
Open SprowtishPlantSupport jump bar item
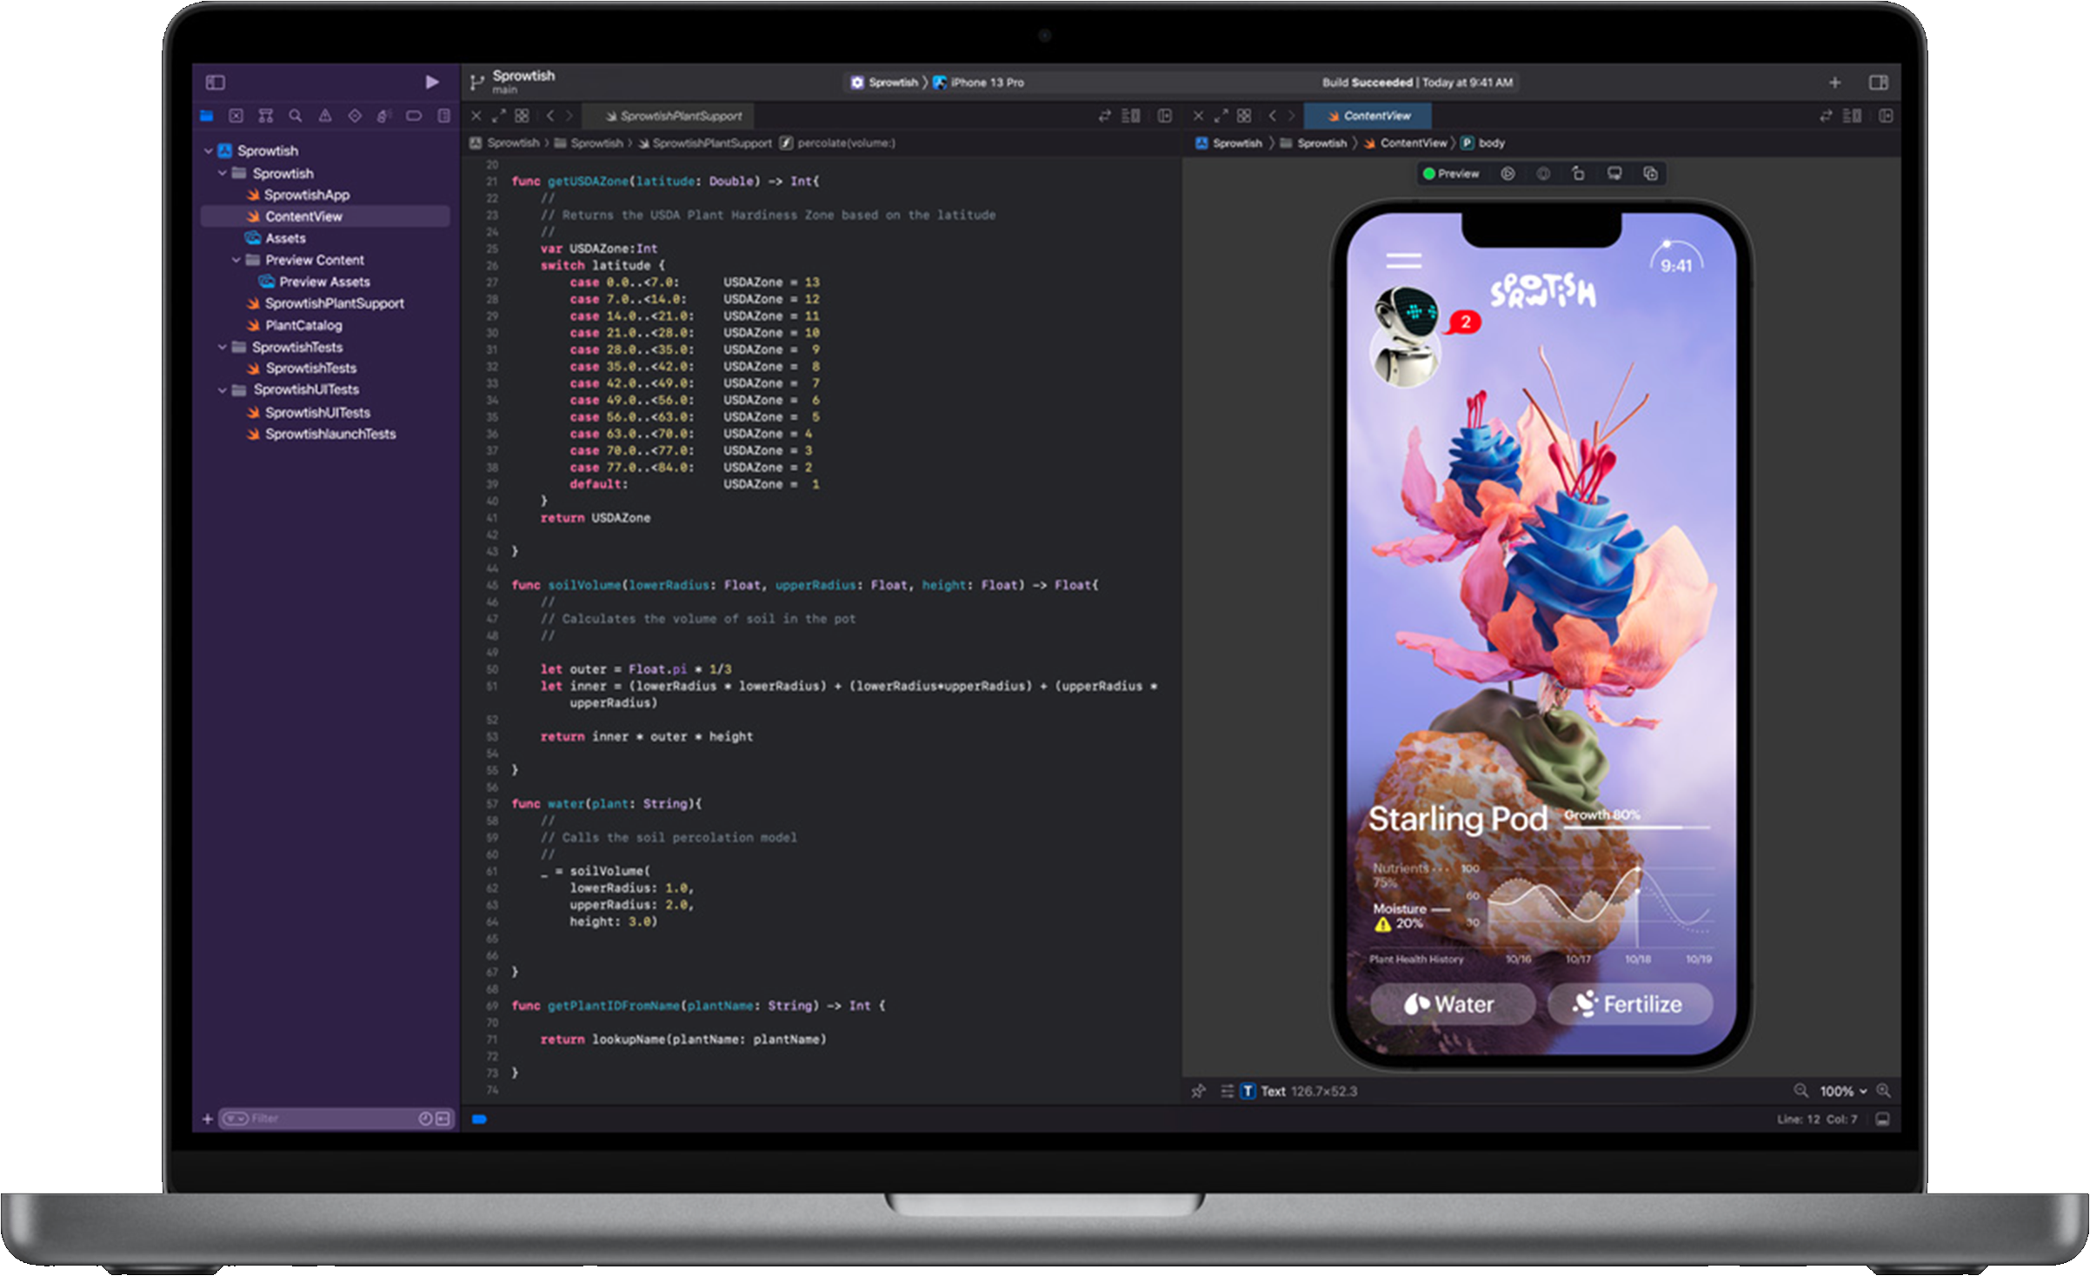pyautogui.click(x=705, y=143)
